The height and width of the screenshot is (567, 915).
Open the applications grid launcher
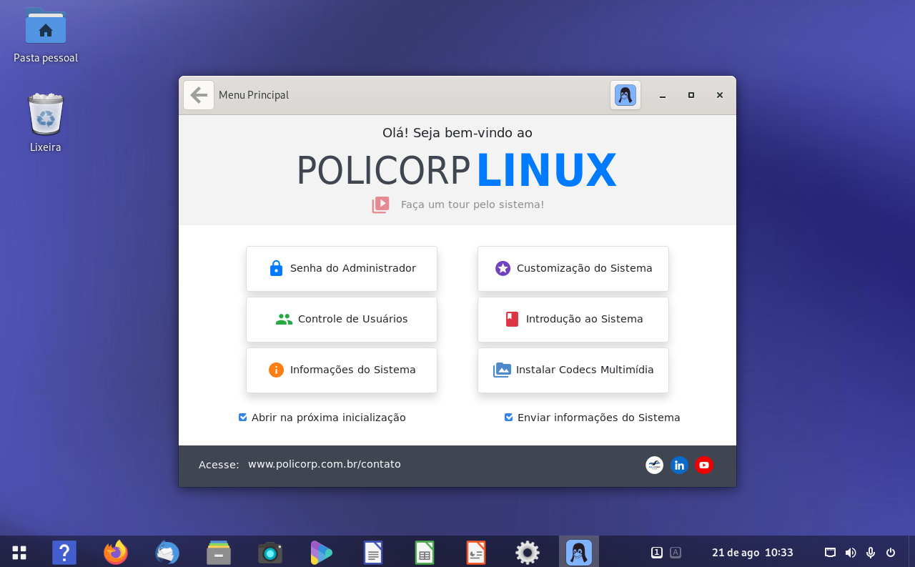point(19,552)
